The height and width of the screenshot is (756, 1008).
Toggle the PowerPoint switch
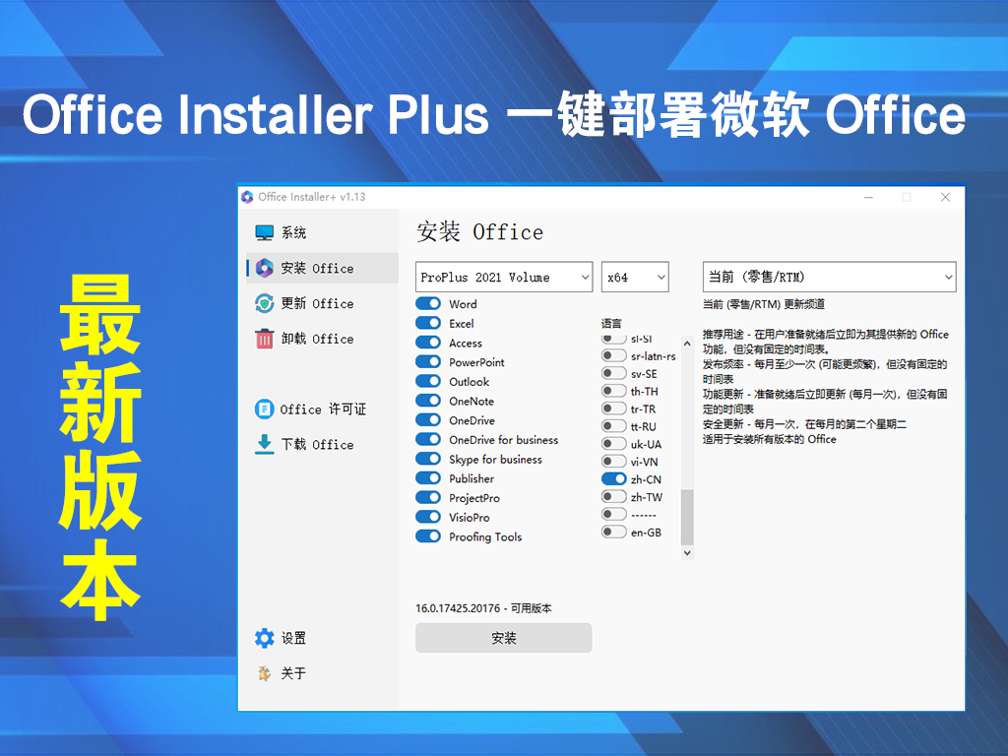point(428,361)
